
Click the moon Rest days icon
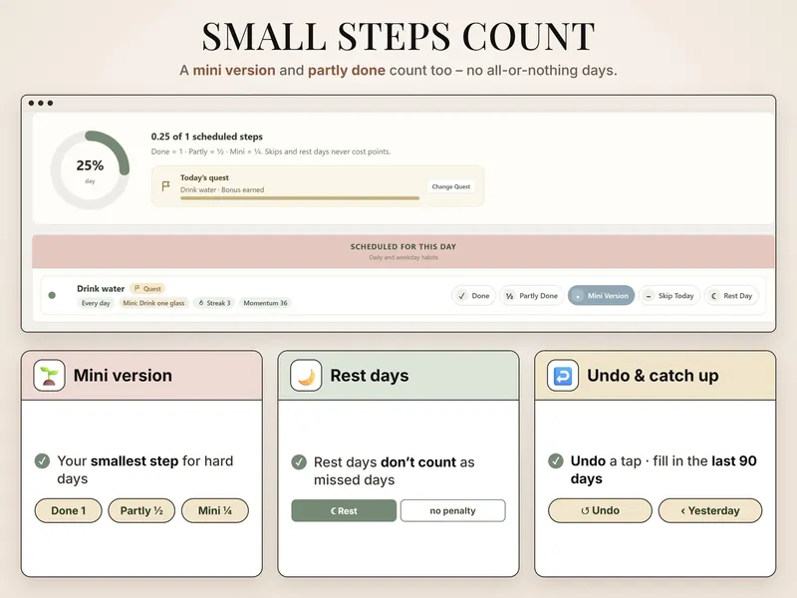[306, 376]
